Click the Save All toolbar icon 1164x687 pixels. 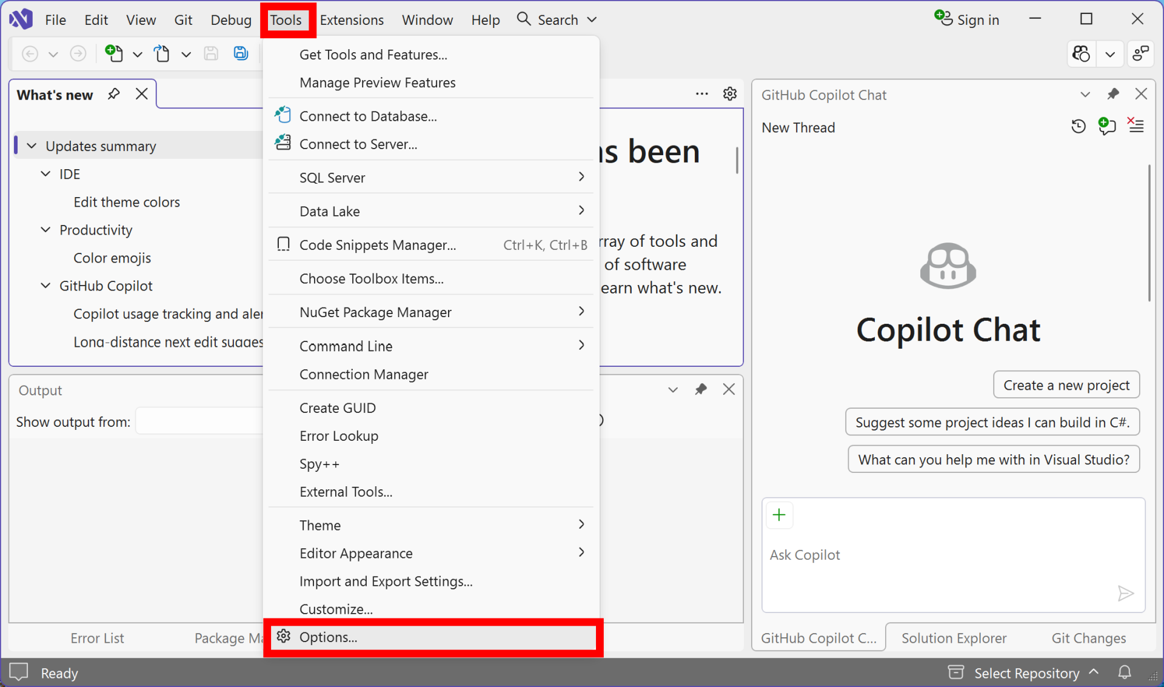241,53
